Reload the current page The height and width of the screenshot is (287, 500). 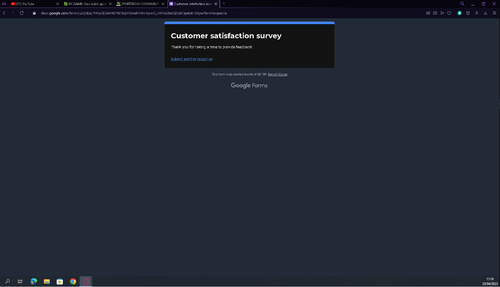coord(22,13)
